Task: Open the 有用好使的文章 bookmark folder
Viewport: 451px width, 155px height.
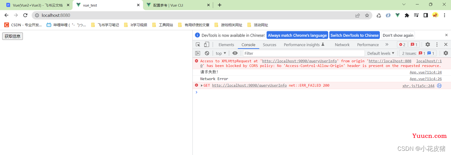Action: pos(194,25)
